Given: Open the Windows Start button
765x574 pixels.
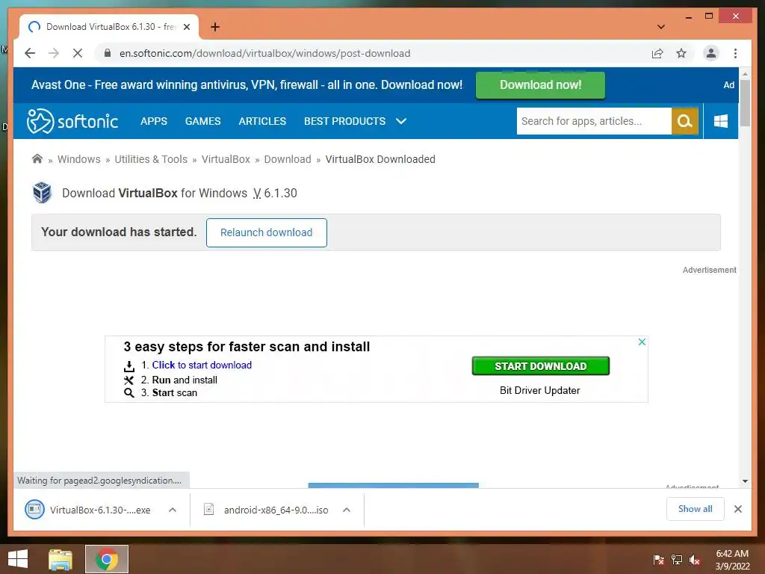Looking at the screenshot, I should 18,559.
